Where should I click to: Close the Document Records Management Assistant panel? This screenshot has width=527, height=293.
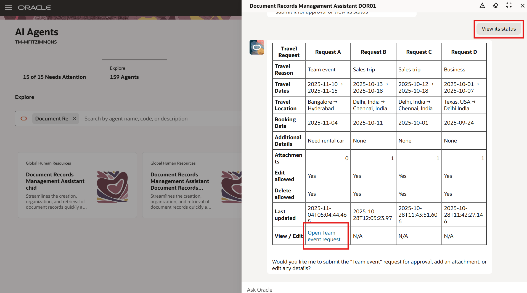pos(522,6)
